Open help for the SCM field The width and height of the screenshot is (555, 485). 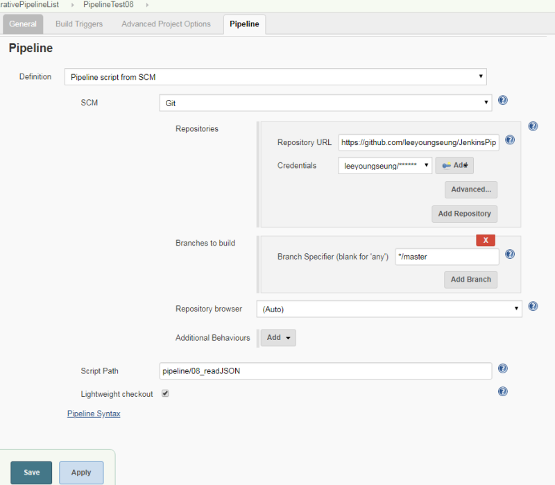[502, 100]
